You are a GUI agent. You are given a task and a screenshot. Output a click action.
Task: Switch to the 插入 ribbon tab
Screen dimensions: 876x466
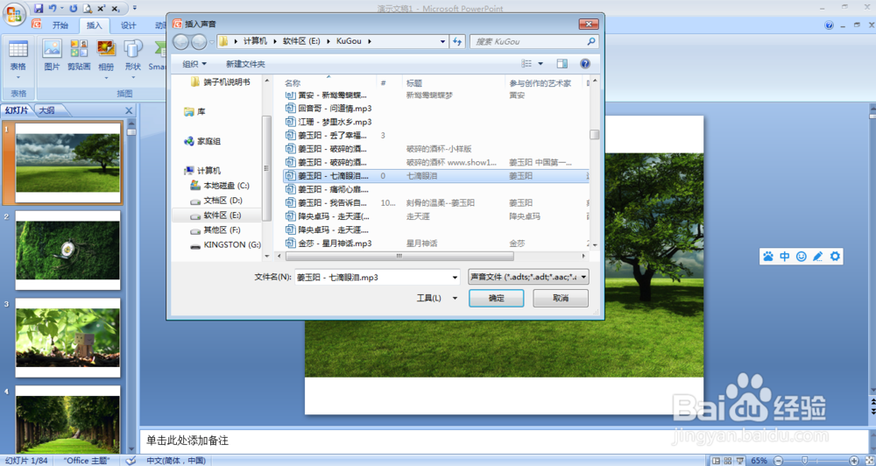coord(94,25)
